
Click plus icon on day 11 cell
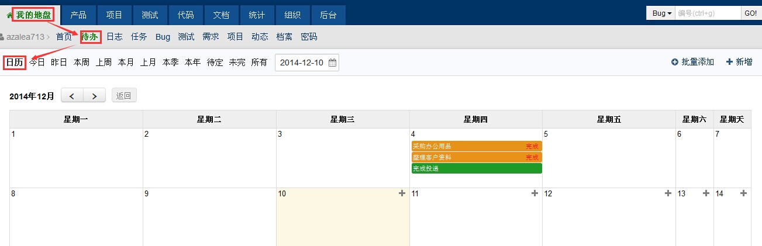tap(535, 193)
